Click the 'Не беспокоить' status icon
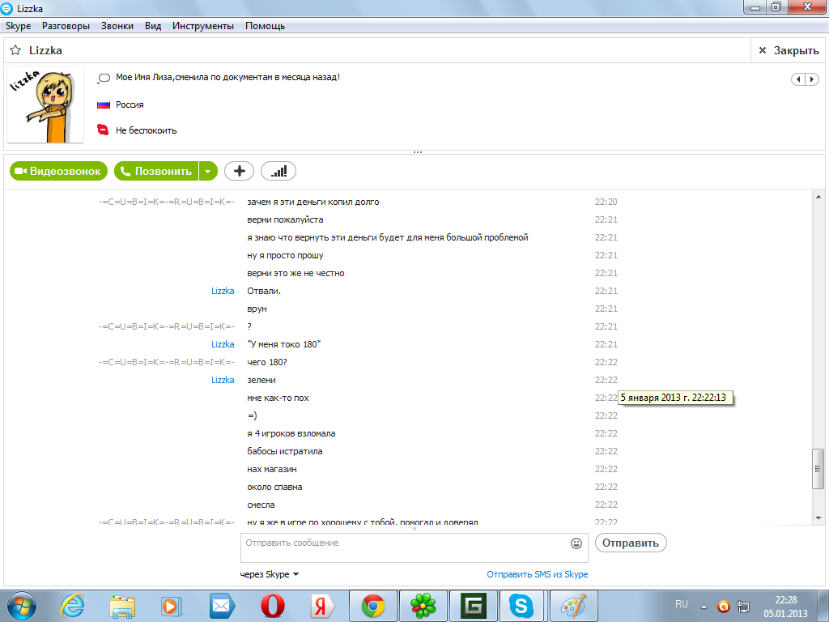 103,130
